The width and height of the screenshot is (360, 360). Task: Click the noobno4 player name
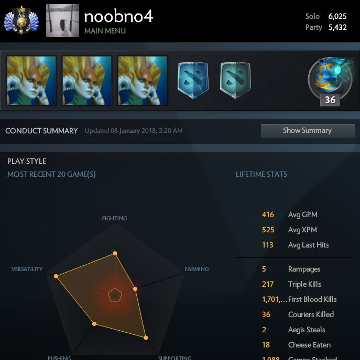[x=118, y=17]
